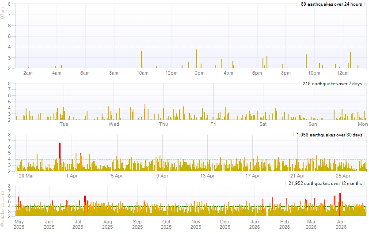Select the '25 Apr' date on the 30-day axis

343,176
